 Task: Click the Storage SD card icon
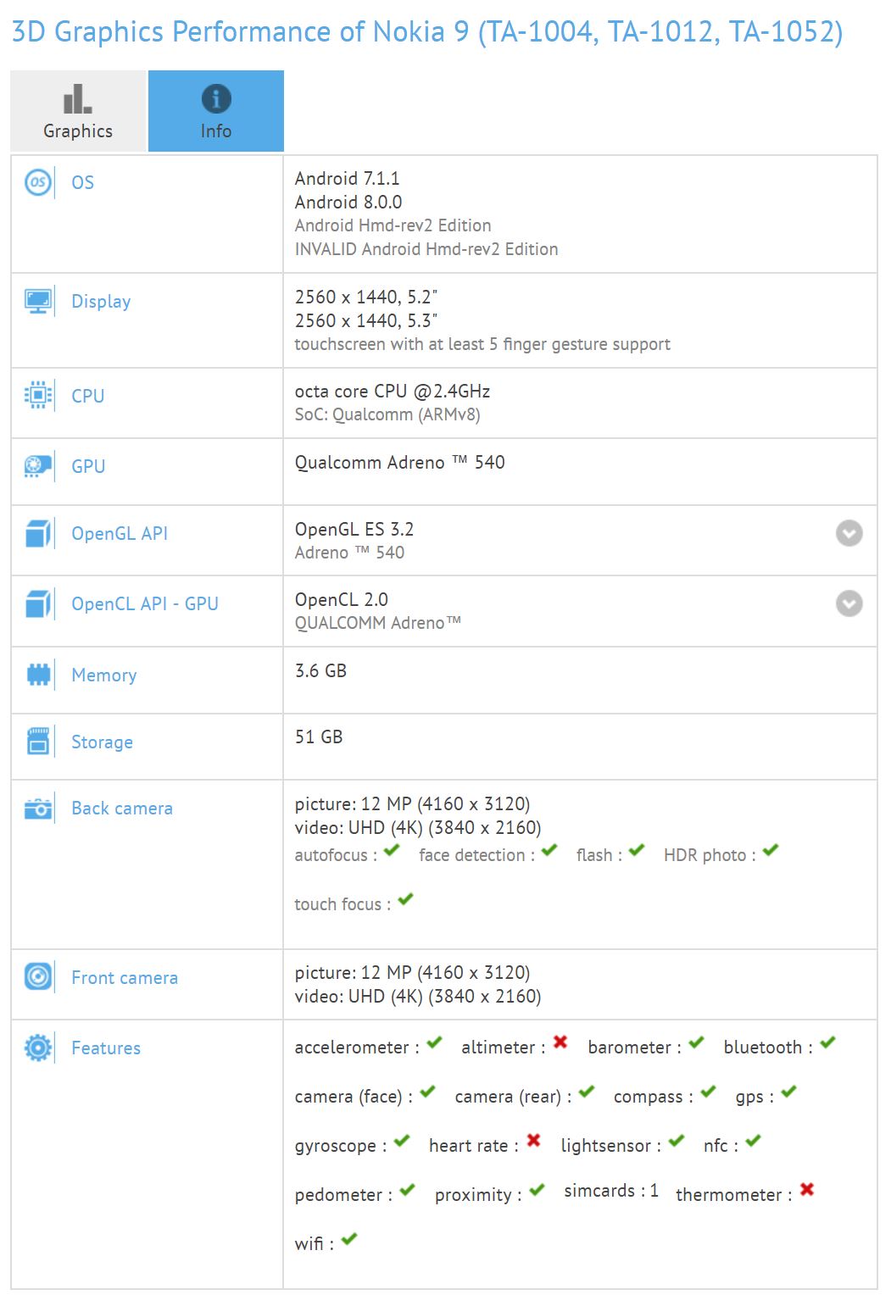(38, 742)
